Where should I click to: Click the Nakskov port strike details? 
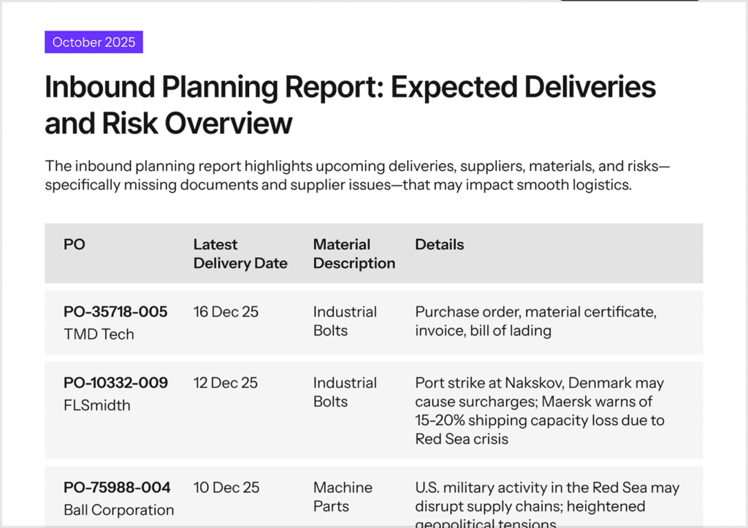click(540, 410)
